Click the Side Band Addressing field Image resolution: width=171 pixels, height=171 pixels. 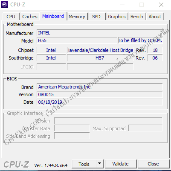pyautogui.click(x=72, y=136)
